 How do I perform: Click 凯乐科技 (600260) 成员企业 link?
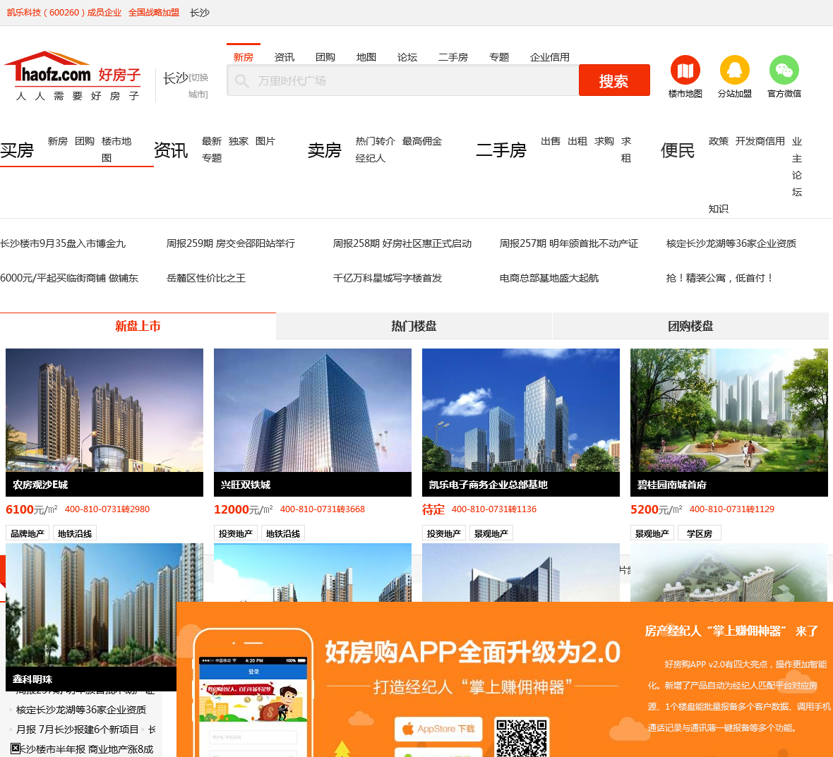(64, 12)
